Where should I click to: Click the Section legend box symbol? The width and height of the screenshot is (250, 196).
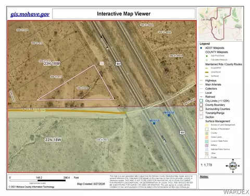tap(201, 117)
